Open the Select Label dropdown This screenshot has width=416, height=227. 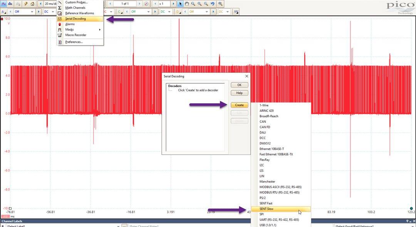63,226
